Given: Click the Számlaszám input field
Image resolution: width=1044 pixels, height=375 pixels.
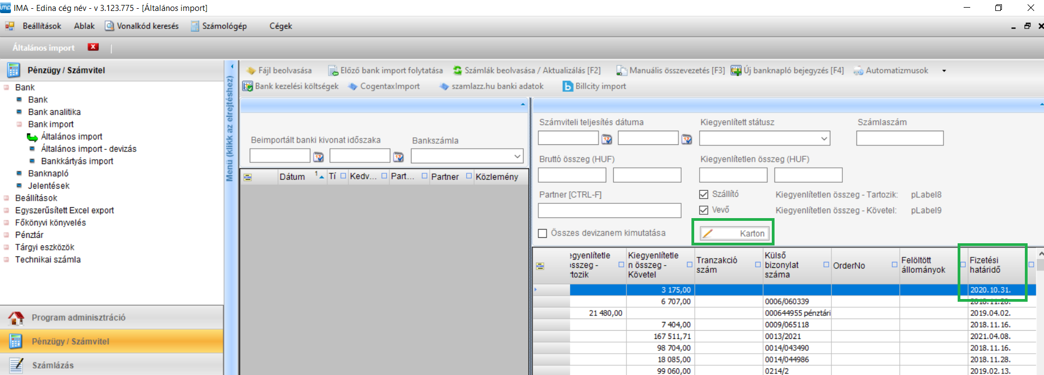Looking at the screenshot, I should point(900,138).
